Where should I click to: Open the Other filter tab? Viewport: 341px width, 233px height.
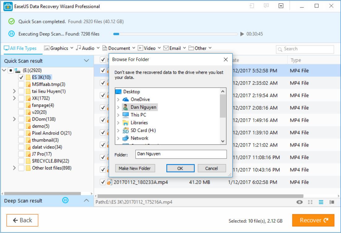coord(200,48)
